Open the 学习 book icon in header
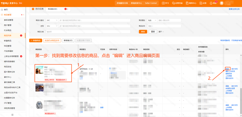 [x=163, y=3]
